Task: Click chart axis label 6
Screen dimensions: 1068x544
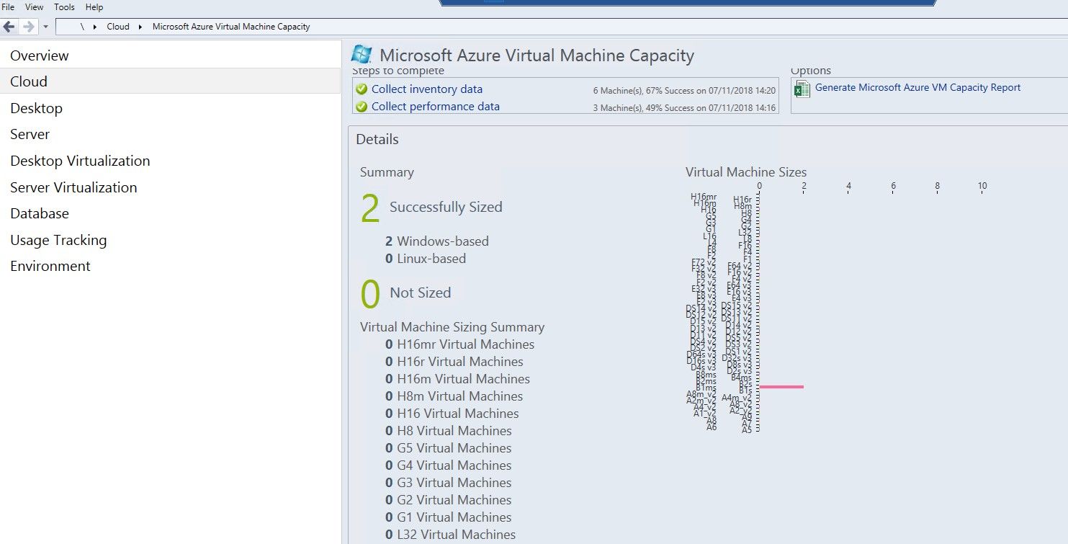Action: click(893, 186)
